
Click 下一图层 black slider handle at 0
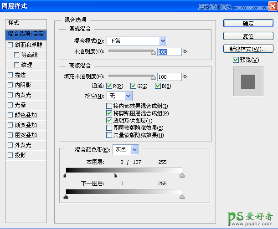66,197
